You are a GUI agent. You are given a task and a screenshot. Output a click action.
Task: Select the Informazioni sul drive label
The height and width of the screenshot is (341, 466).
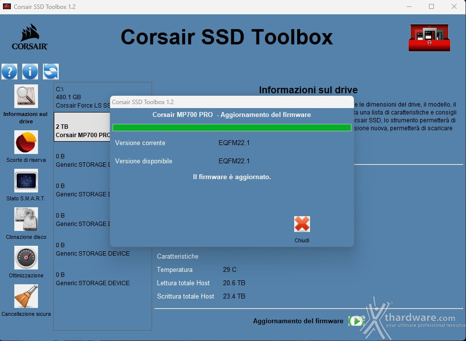[26, 117]
